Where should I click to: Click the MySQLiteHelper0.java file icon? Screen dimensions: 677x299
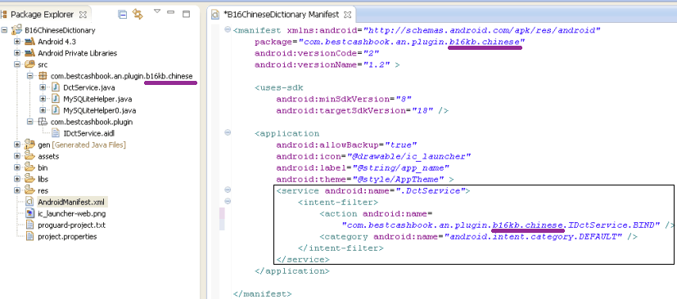tap(56, 110)
